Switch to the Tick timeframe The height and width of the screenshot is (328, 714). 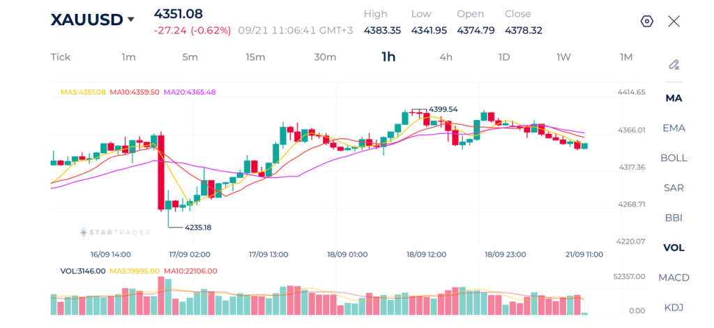[x=61, y=57]
